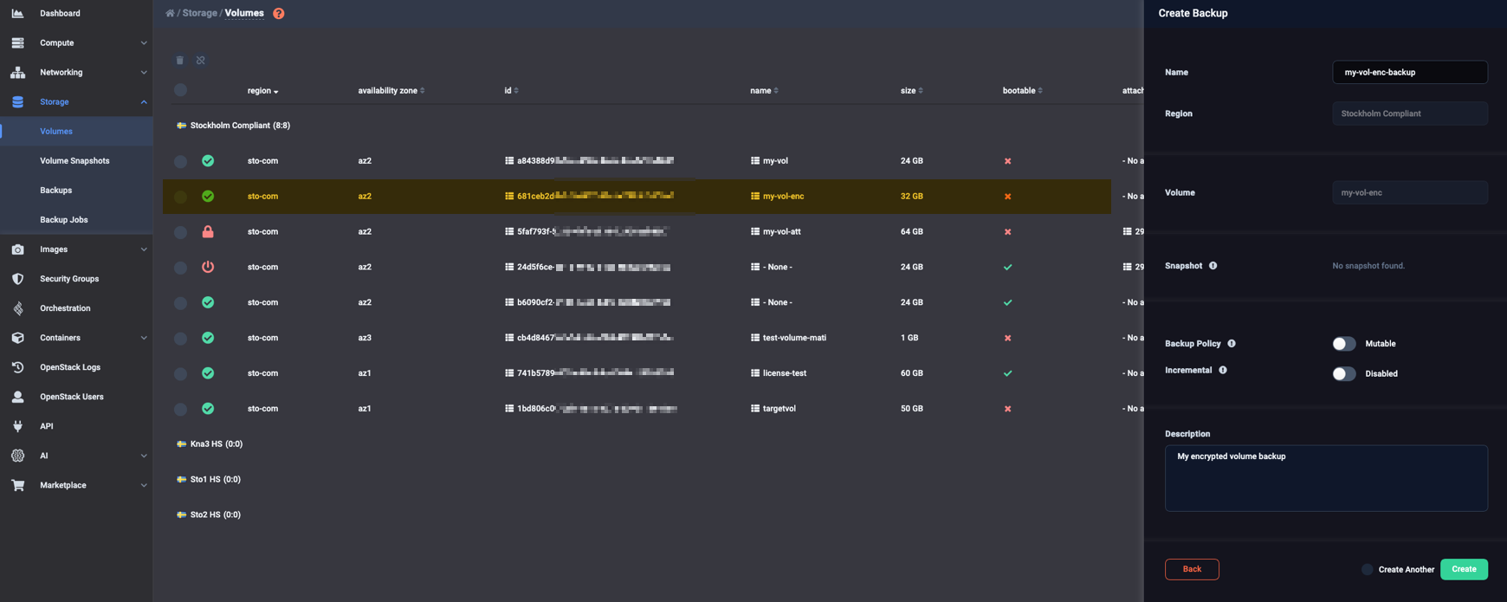Click the green status check for my-vol
The width and height of the screenshot is (1507, 602).
[208, 160]
